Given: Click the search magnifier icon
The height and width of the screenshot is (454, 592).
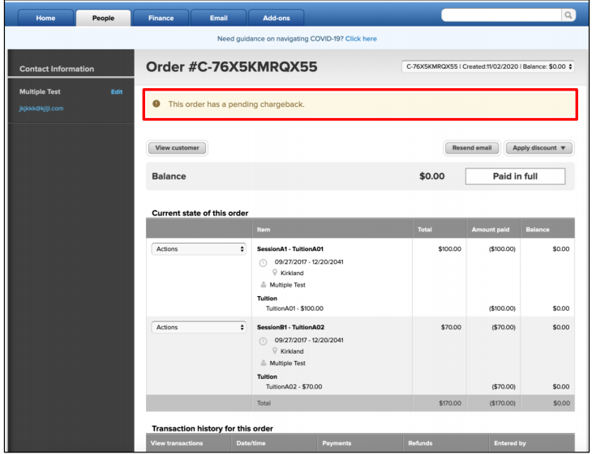Looking at the screenshot, I should tap(568, 15).
